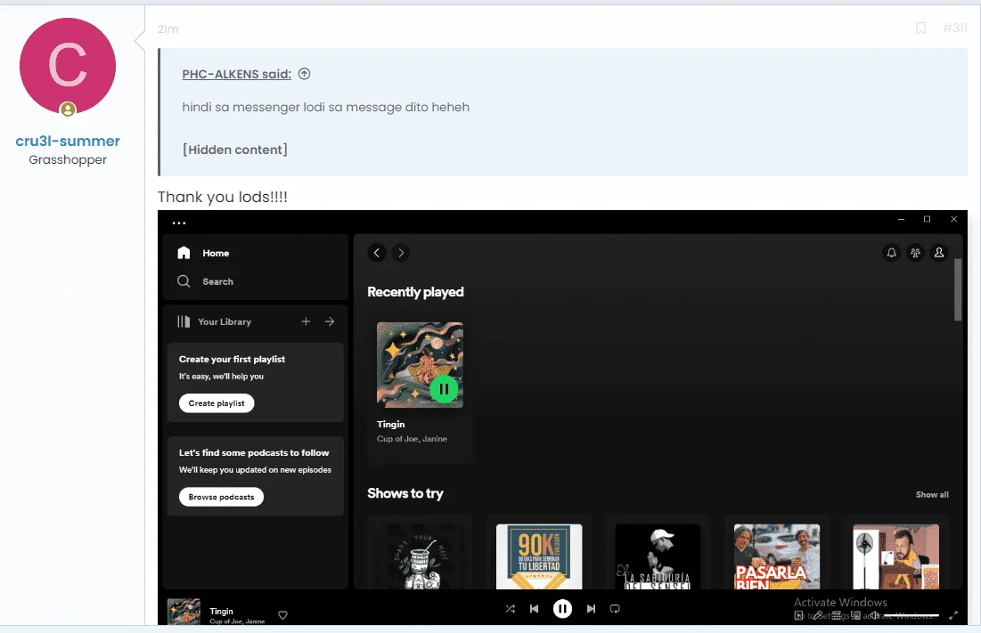Maximize the Spotify window

[x=928, y=219]
